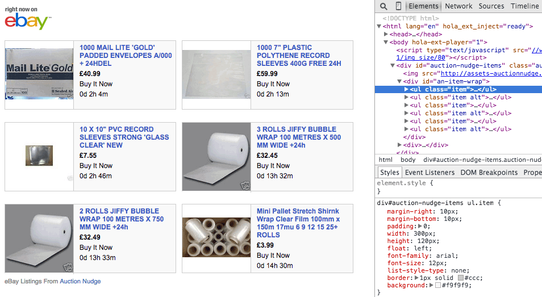This screenshot has height=297, width=542.
Task: Expand the last ul class item alt node
Action: (407, 129)
